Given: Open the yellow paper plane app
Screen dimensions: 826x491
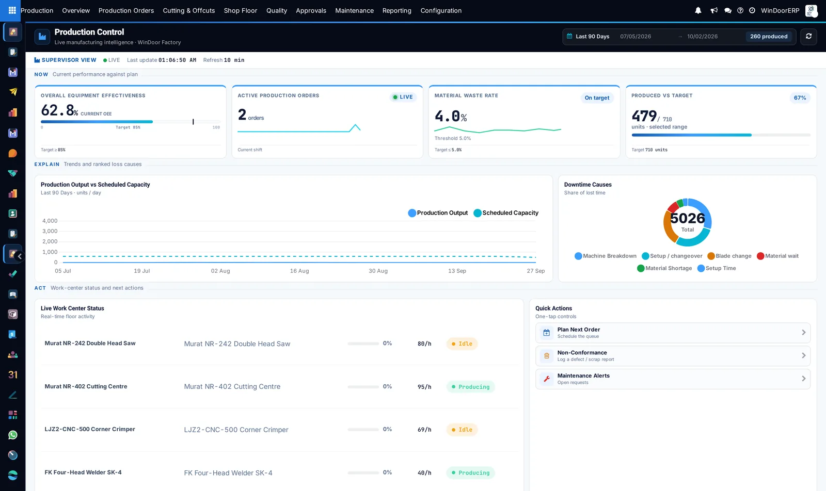Looking at the screenshot, I should 13,92.
